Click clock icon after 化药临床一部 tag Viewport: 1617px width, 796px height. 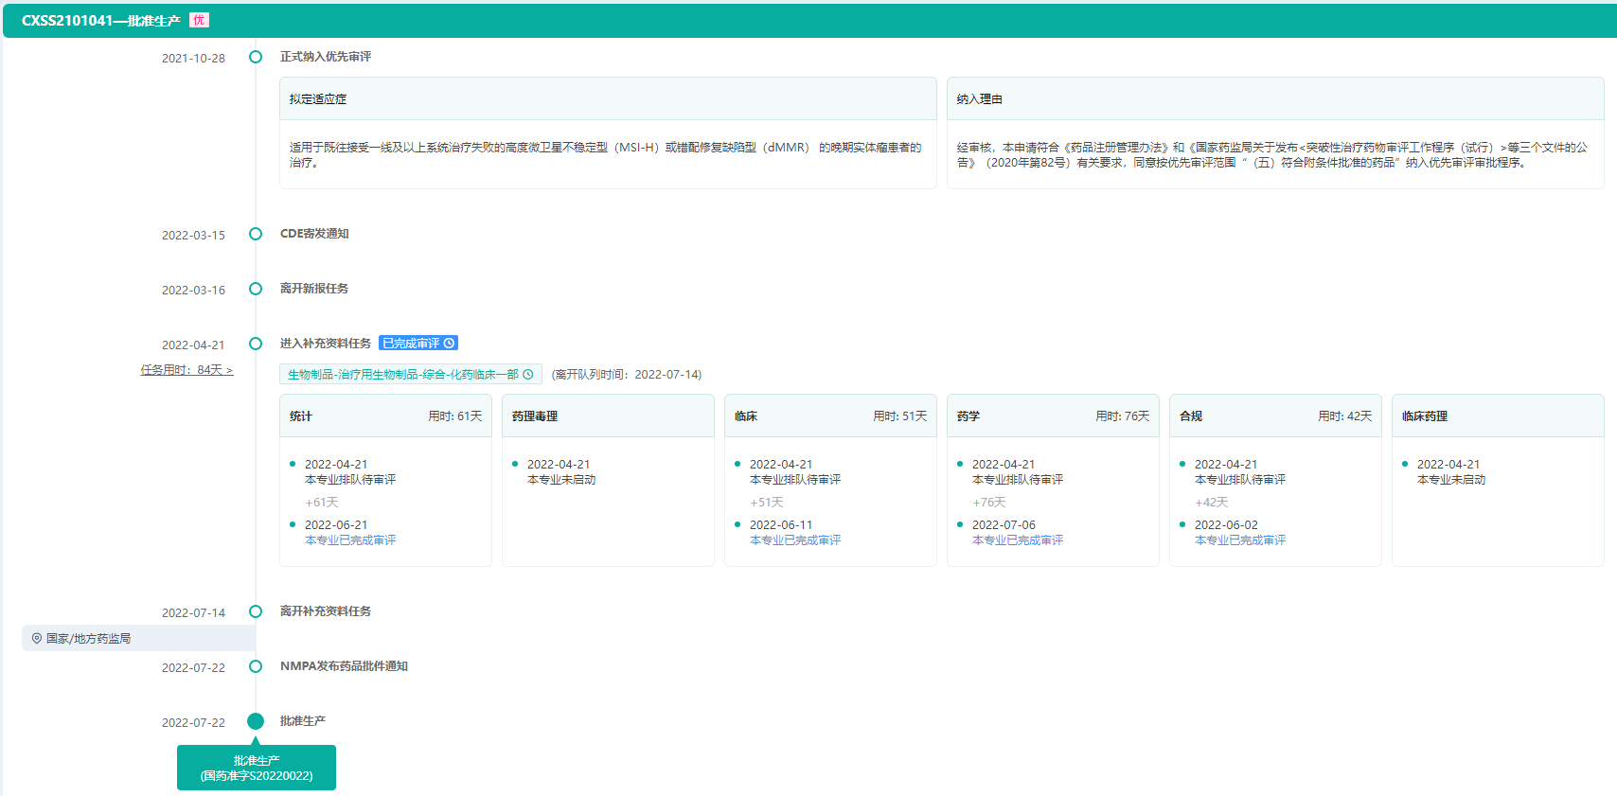coord(528,375)
